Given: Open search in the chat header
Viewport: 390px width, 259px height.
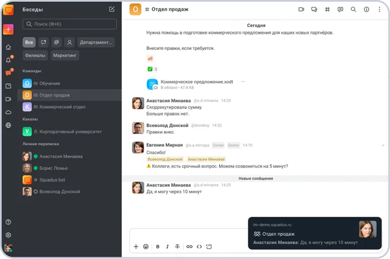Looking at the screenshot, I should 353,9.
